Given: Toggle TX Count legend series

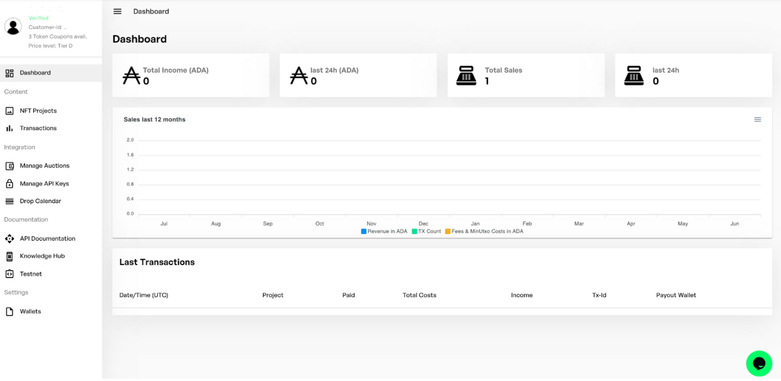Looking at the screenshot, I should tap(426, 232).
